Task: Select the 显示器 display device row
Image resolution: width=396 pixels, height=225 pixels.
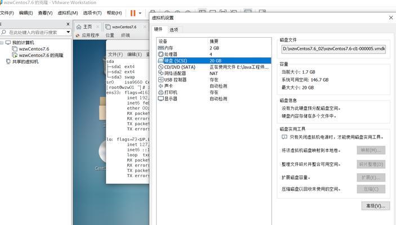Action: pyautogui.click(x=214, y=98)
